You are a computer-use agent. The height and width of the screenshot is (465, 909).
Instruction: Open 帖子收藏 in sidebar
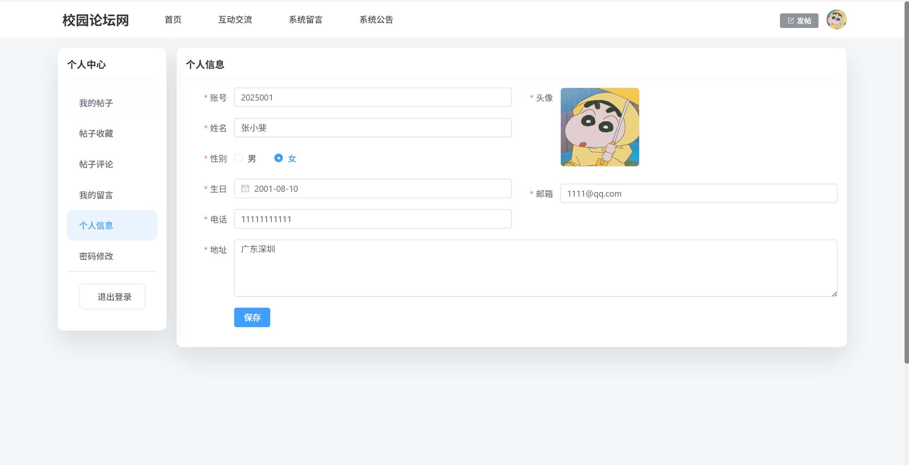pos(96,133)
